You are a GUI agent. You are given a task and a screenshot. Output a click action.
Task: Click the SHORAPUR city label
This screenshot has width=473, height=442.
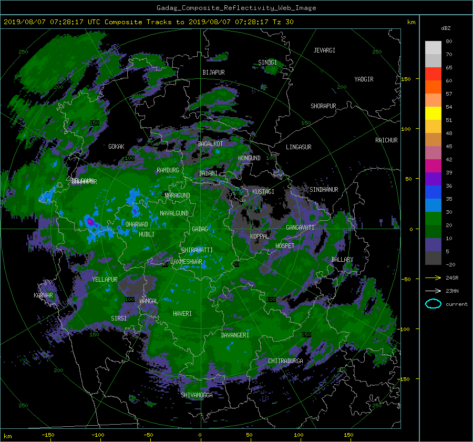[x=323, y=106]
